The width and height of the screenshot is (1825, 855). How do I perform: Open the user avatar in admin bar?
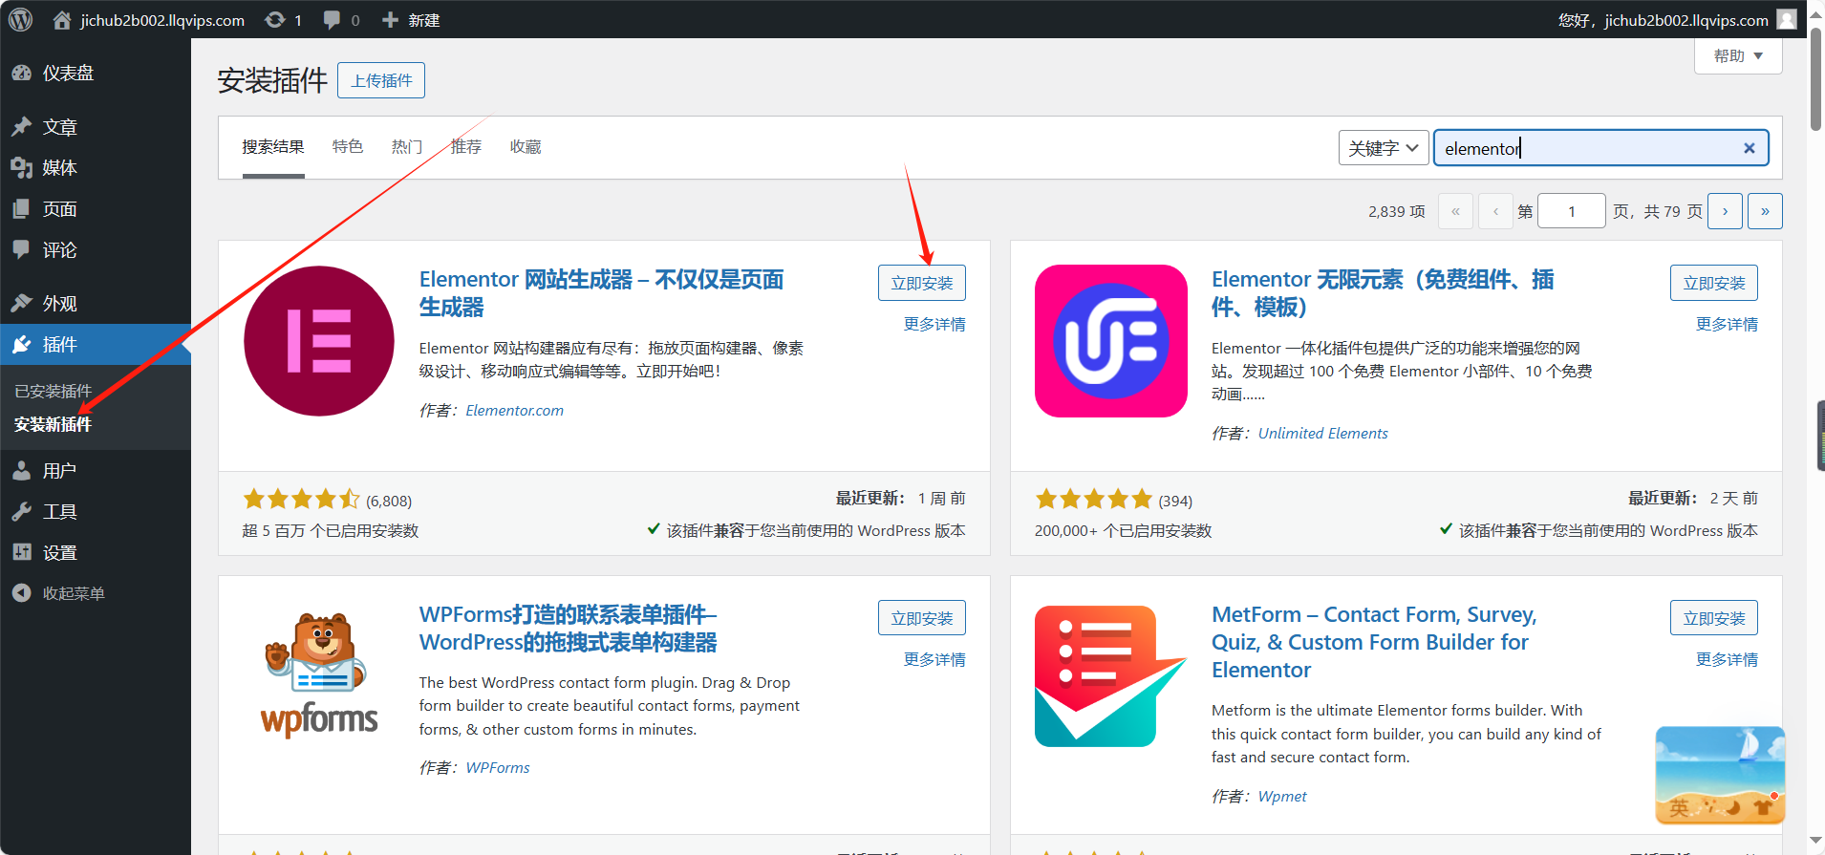click(x=1787, y=19)
